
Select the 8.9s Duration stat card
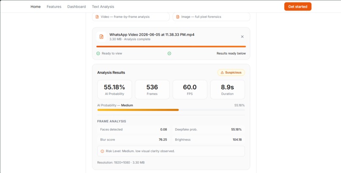pos(228,90)
